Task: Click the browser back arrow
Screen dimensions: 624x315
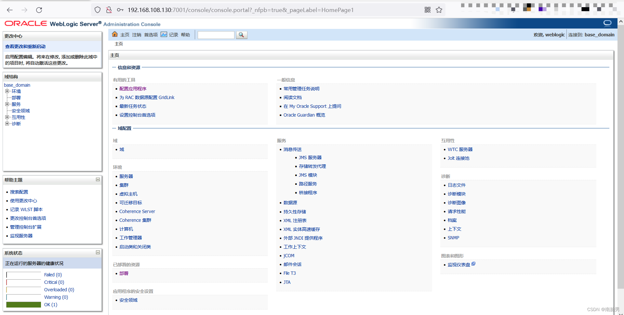Action: [x=10, y=10]
